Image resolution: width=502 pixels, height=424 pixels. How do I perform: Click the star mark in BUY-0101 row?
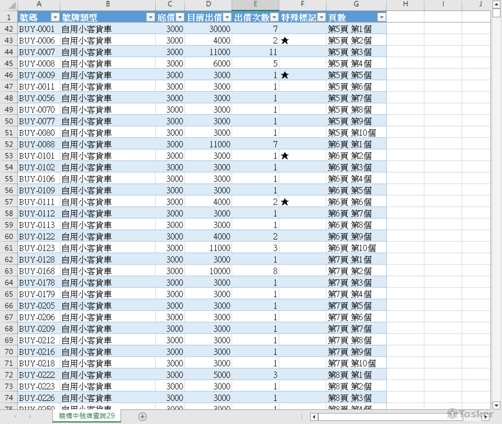[285, 156]
